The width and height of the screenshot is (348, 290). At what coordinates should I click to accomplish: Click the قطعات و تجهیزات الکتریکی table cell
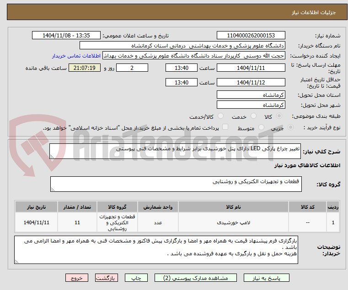point(117,222)
